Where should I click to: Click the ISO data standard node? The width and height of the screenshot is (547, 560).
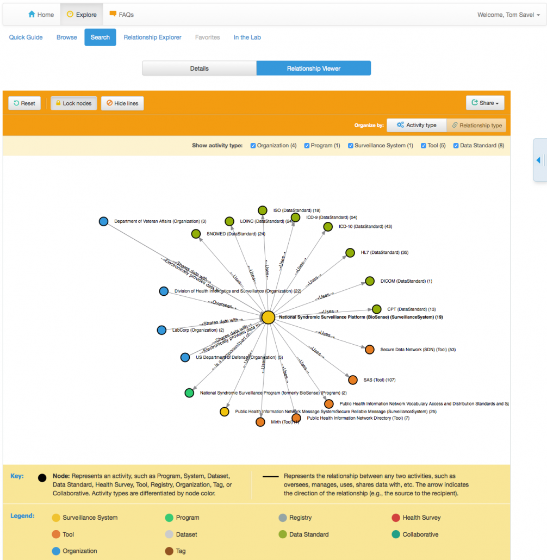coord(263,210)
